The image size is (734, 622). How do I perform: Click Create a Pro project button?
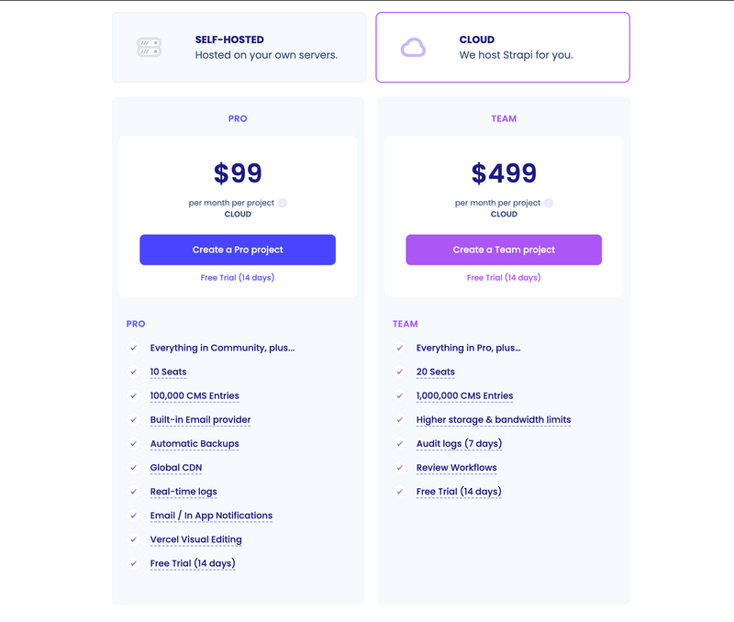click(x=238, y=250)
